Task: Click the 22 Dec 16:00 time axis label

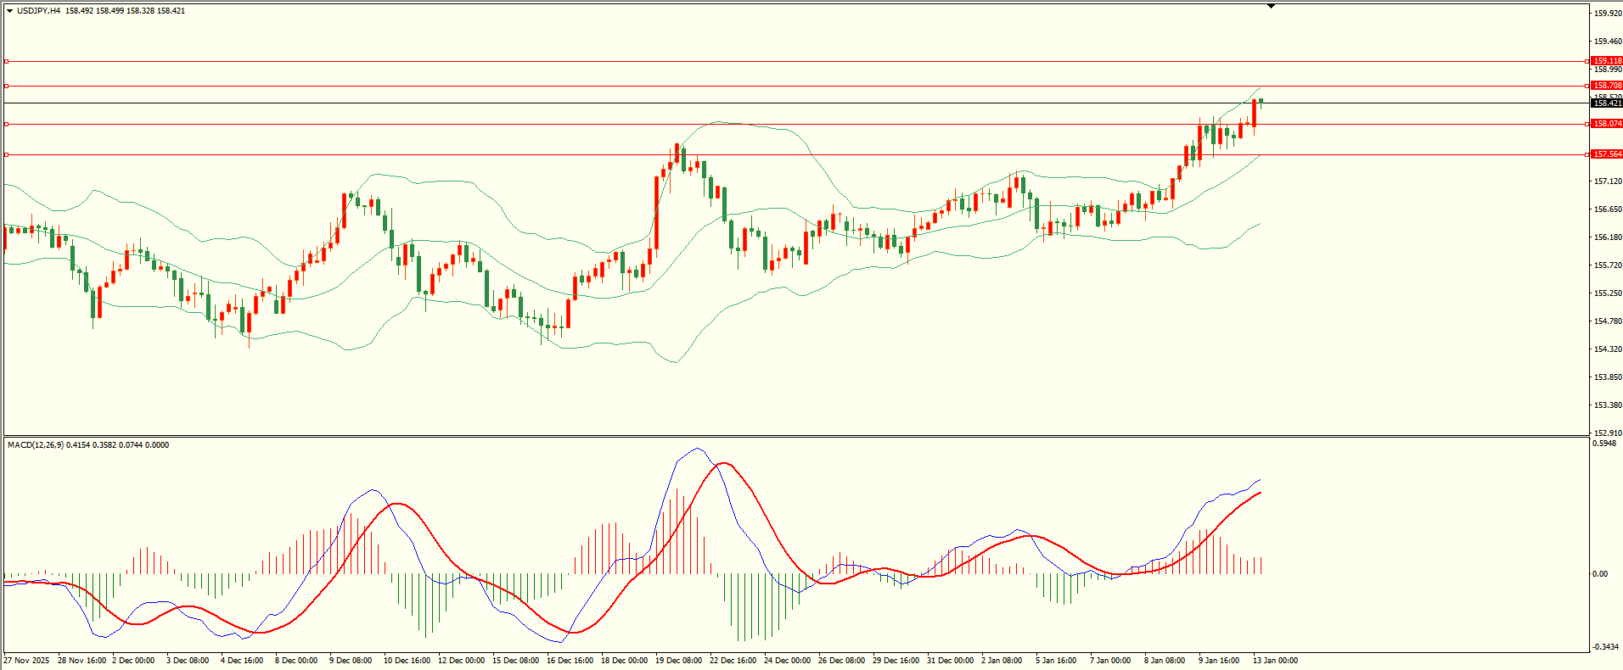Action: [733, 661]
